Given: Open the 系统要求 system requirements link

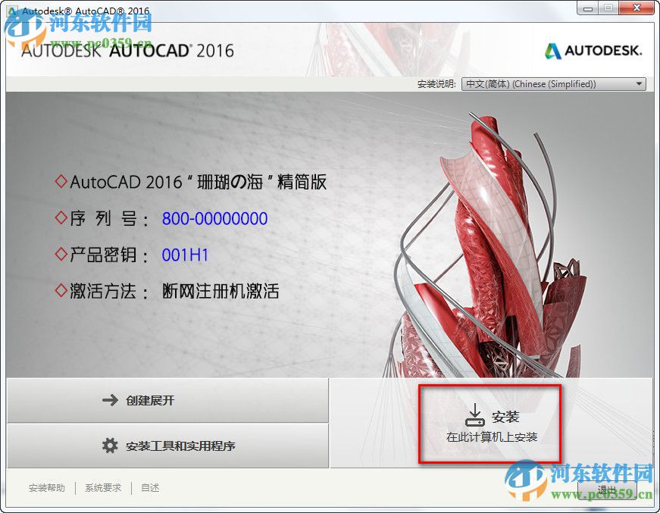Looking at the screenshot, I should point(103,487).
